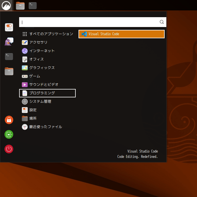Screen dimensions: 197x197
Task: Click the 設定 toggle icon in category list
Action: (25, 110)
